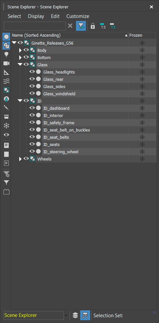The image size is (159, 323).
Task: Switch to Sort by Layer view
Action: tap(75, 315)
